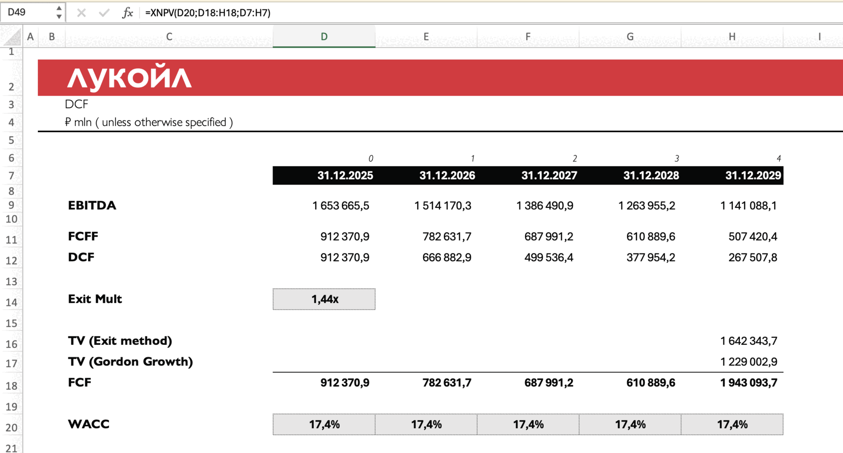
Task: Click the ₽ mln unless otherwise specified note
Action: tap(148, 122)
